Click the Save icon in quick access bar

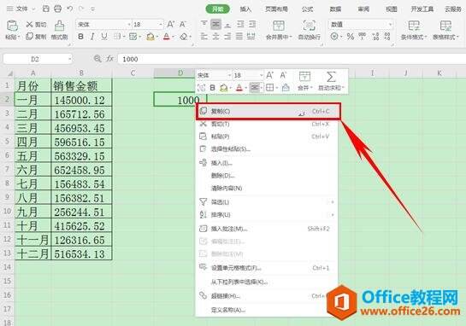pyautogui.click(x=46, y=9)
